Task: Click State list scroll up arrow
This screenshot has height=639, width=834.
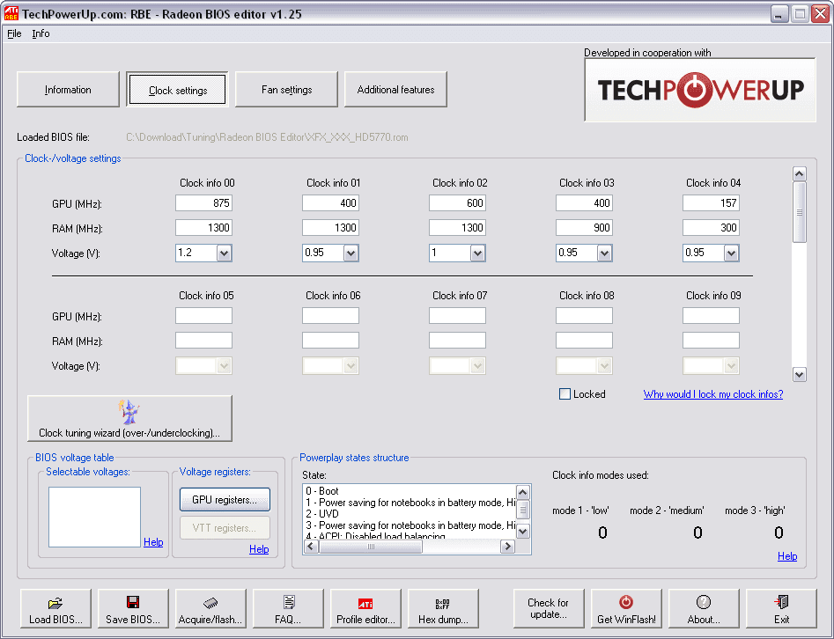Action: point(523,492)
